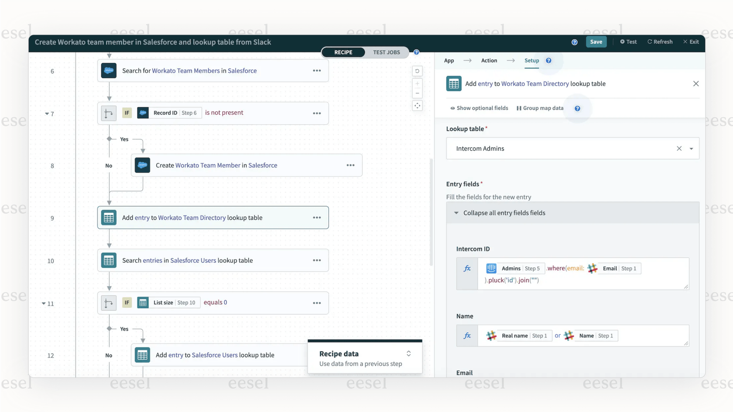The image size is (733, 412).
Task: Open Setup in the App Action Setup breadcrumb
Action: tap(531, 61)
